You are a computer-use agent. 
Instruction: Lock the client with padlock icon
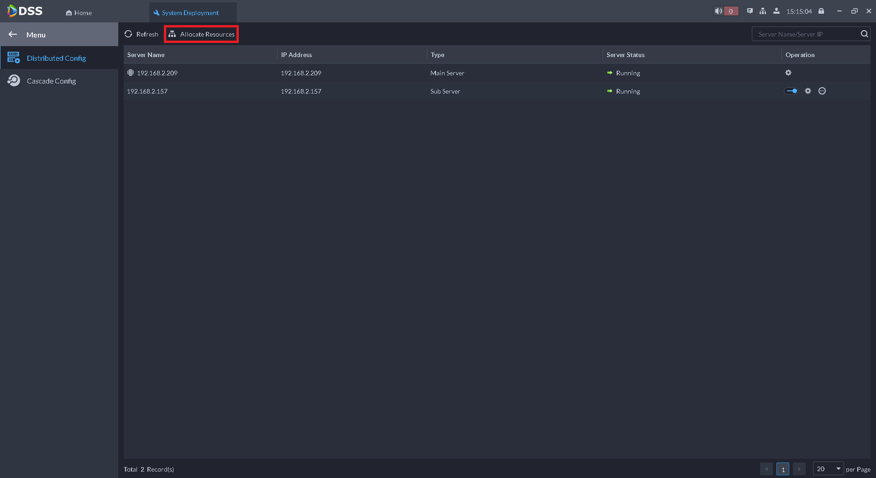coord(821,11)
